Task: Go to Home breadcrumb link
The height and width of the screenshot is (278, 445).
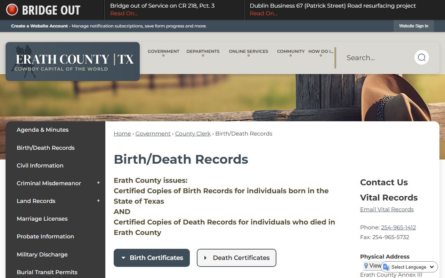Action: click(122, 133)
